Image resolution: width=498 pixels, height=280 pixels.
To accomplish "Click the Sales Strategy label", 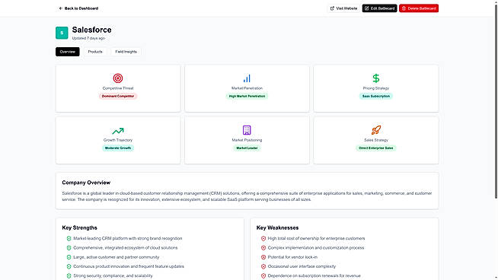I will click(x=375, y=140).
